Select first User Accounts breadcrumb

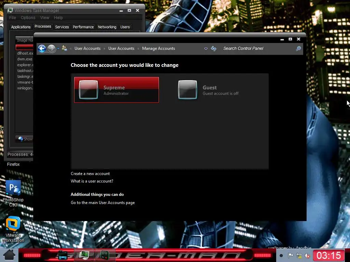tap(87, 48)
